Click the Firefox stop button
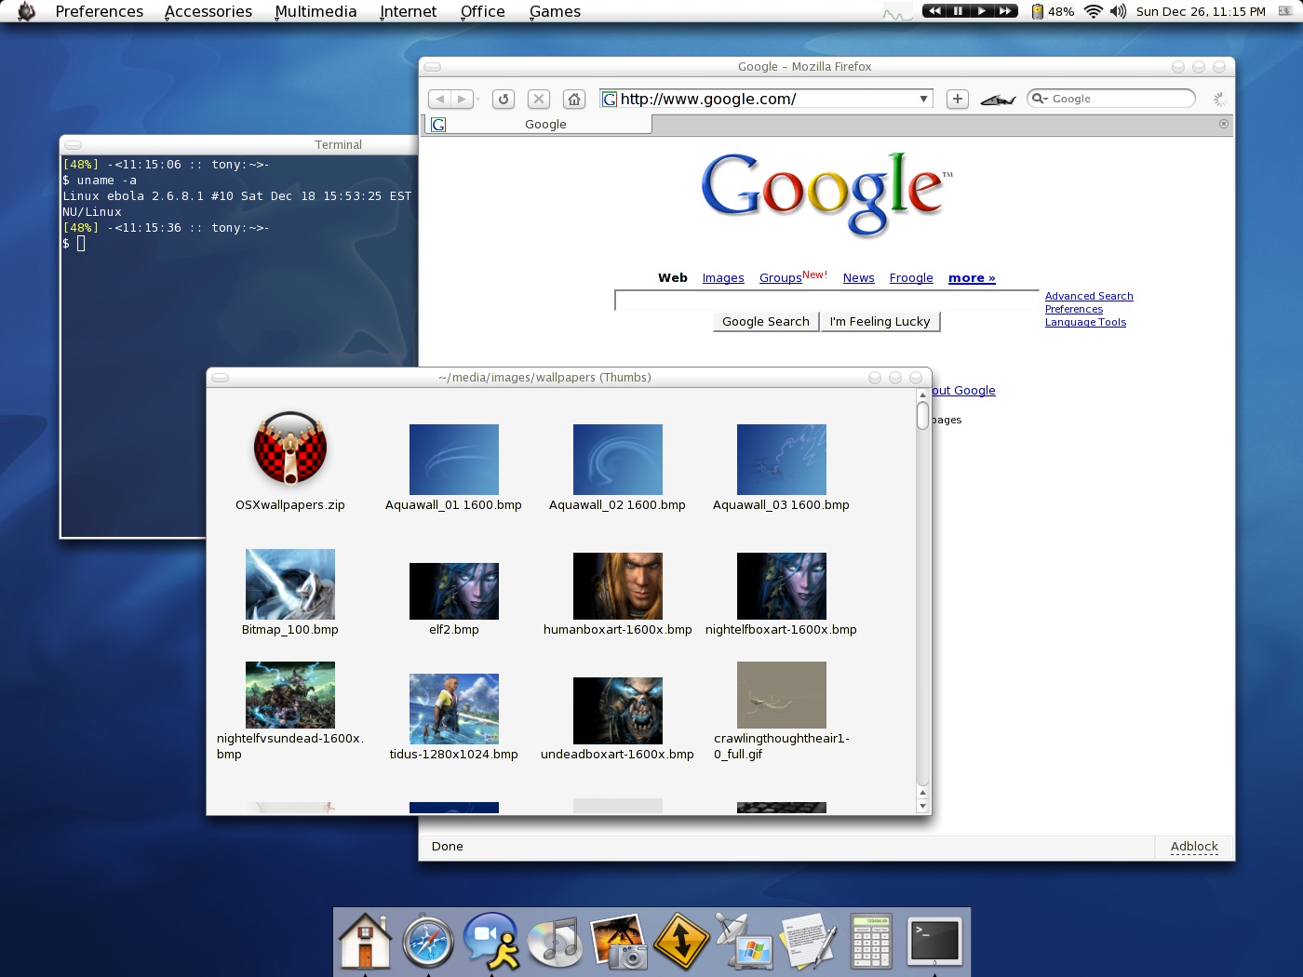 click(x=539, y=99)
